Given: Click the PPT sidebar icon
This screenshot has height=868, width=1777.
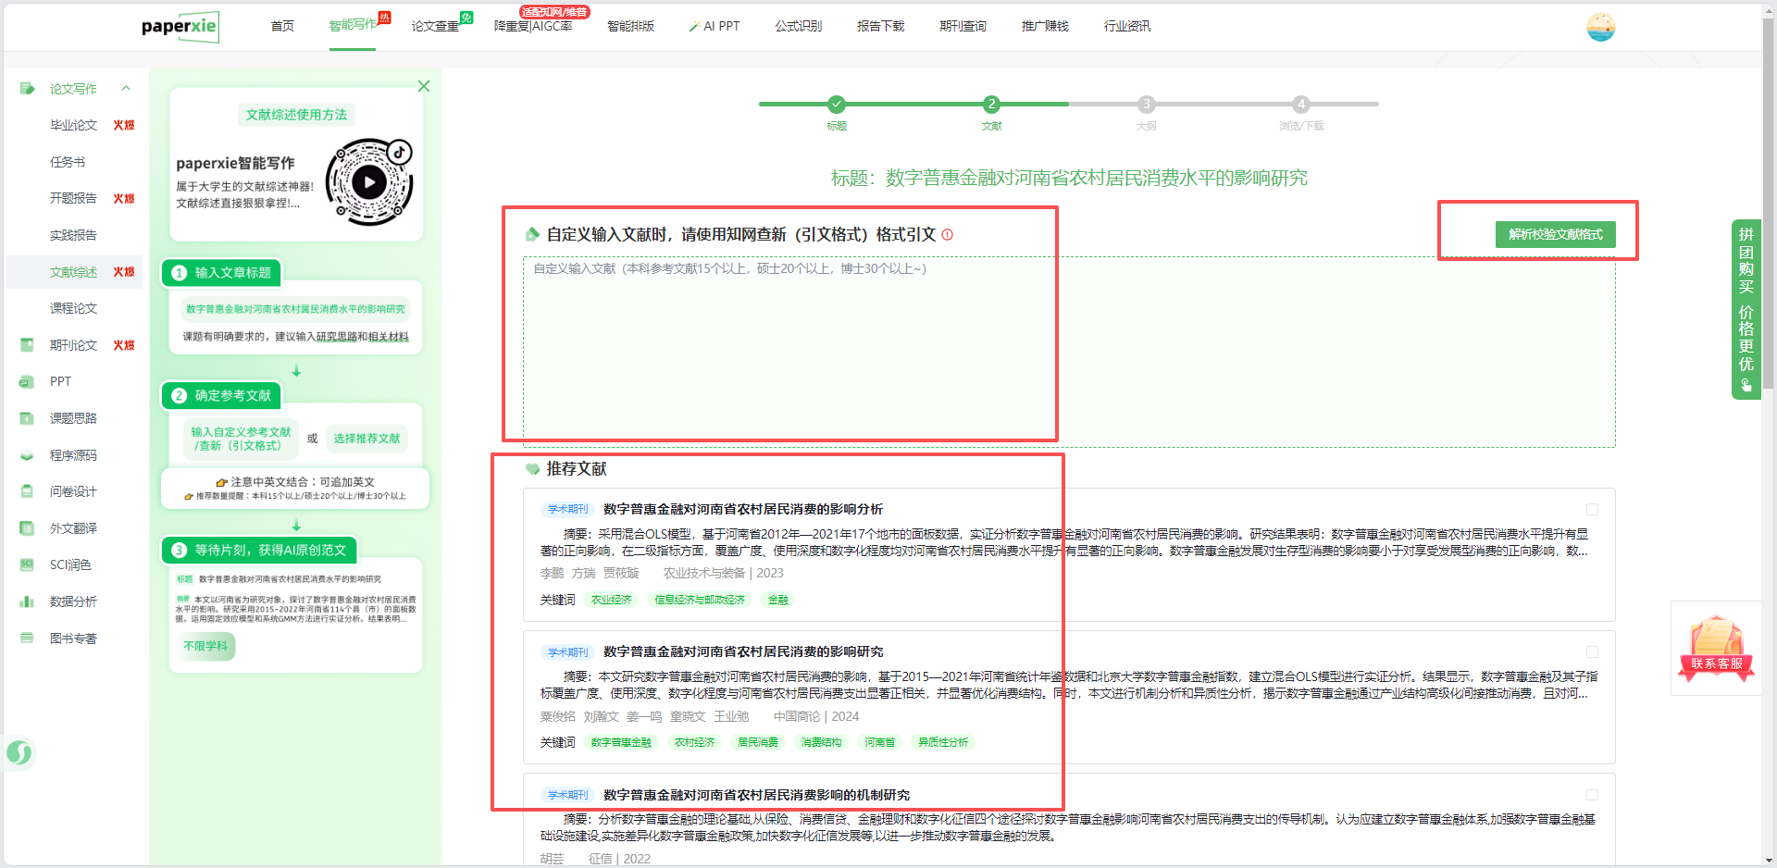Looking at the screenshot, I should click(27, 381).
